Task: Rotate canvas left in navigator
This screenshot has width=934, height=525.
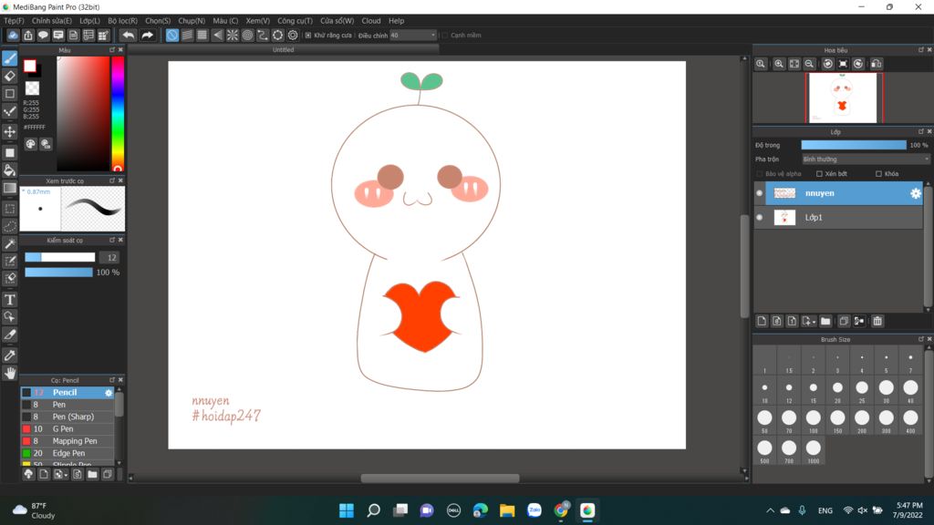Action: tap(828, 64)
